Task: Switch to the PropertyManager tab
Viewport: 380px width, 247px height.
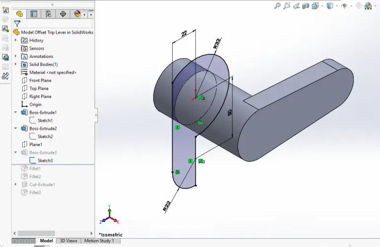Action: [34, 14]
